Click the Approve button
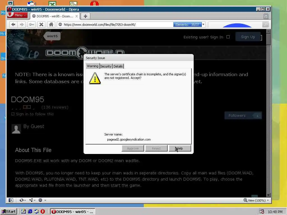287x215 pixels. tap(133, 148)
